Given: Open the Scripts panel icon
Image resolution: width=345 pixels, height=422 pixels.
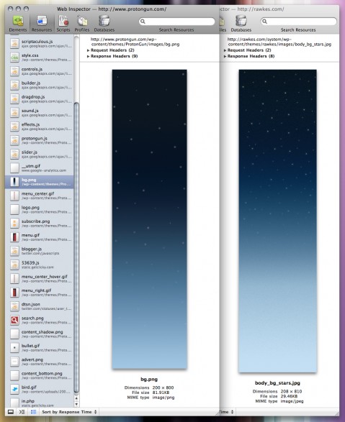Looking at the screenshot, I should [x=63, y=24].
